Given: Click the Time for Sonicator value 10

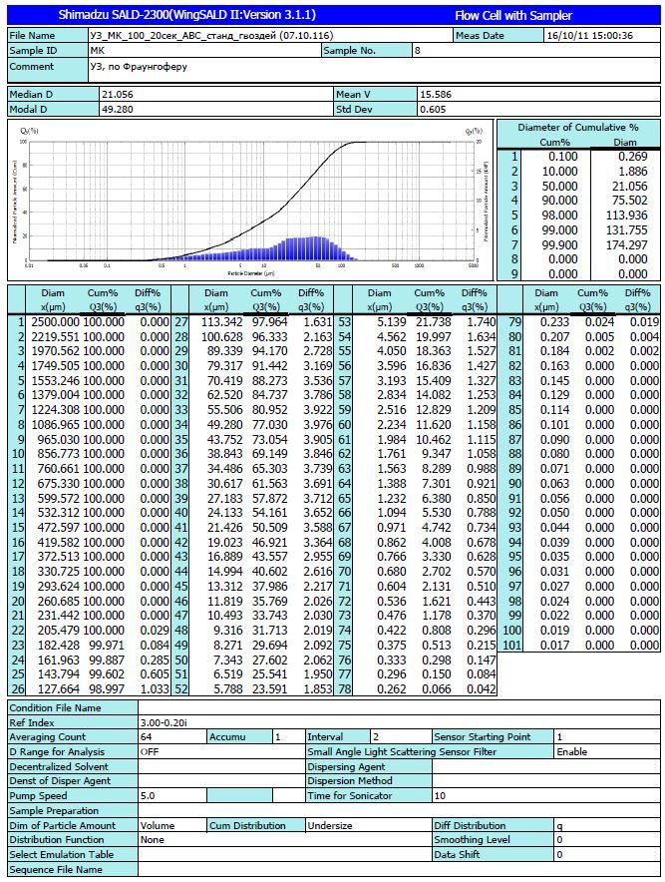Looking at the screenshot, I should pos(440,795).
